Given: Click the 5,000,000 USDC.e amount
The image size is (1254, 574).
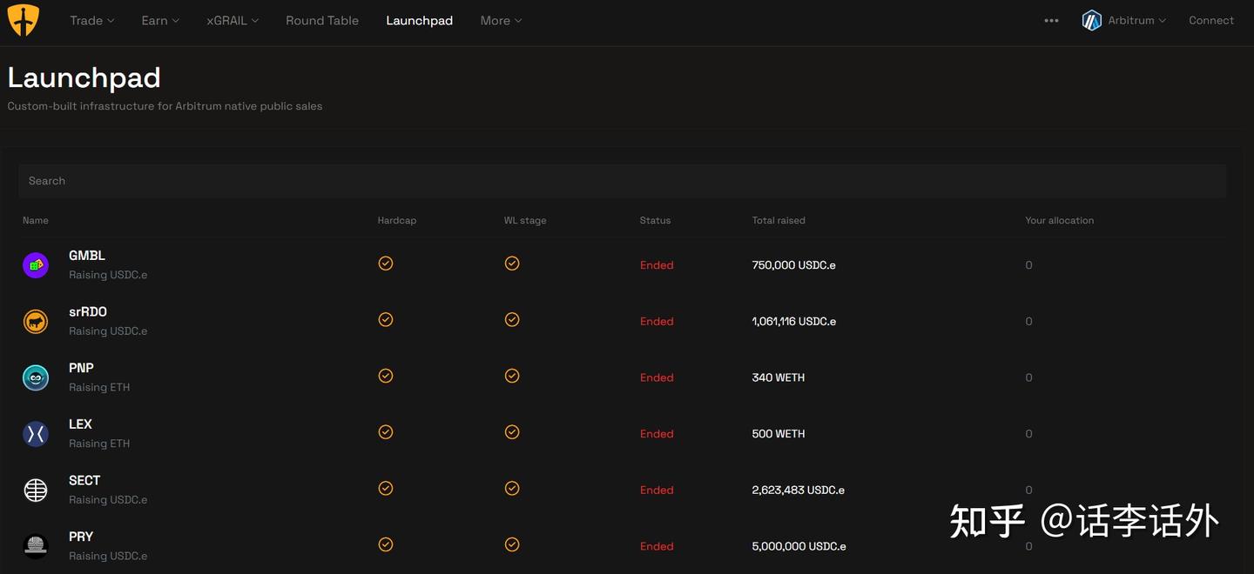Looking at the screenshot, I should [x=799, y=546].
